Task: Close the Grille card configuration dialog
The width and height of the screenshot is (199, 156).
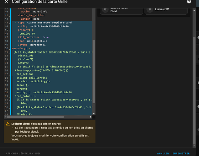Action: (7, 2)
